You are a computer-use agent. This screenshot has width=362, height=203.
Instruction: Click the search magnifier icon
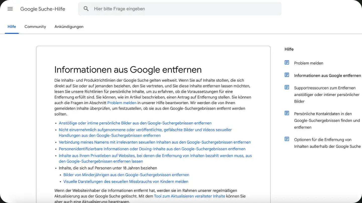click(86, 9)
